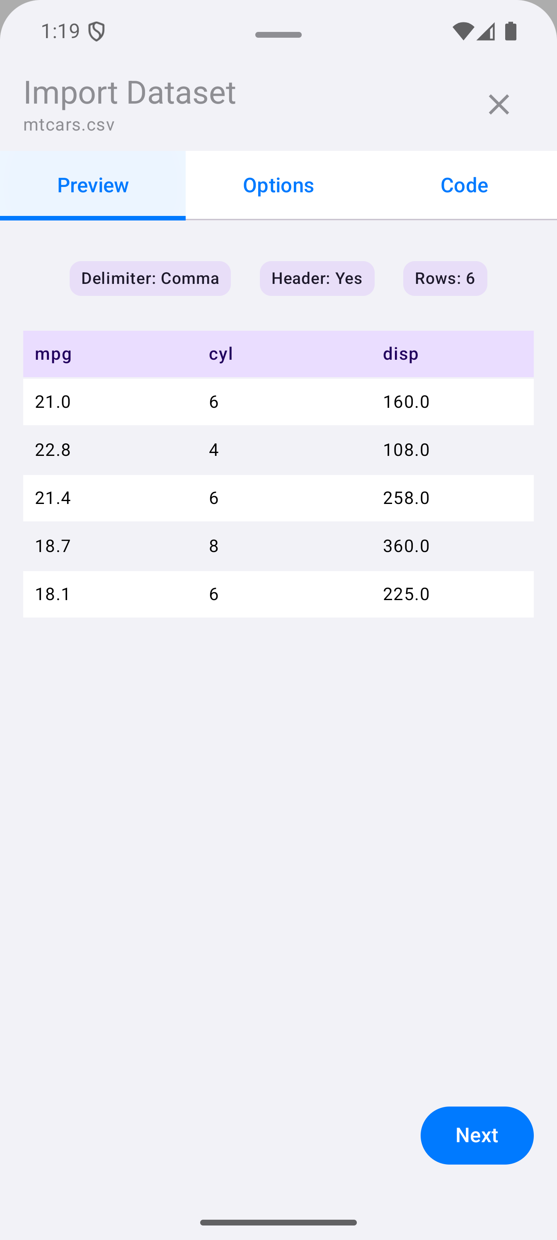Open the Options tab
Screen dimensions: 557x1240
[278, 185]
